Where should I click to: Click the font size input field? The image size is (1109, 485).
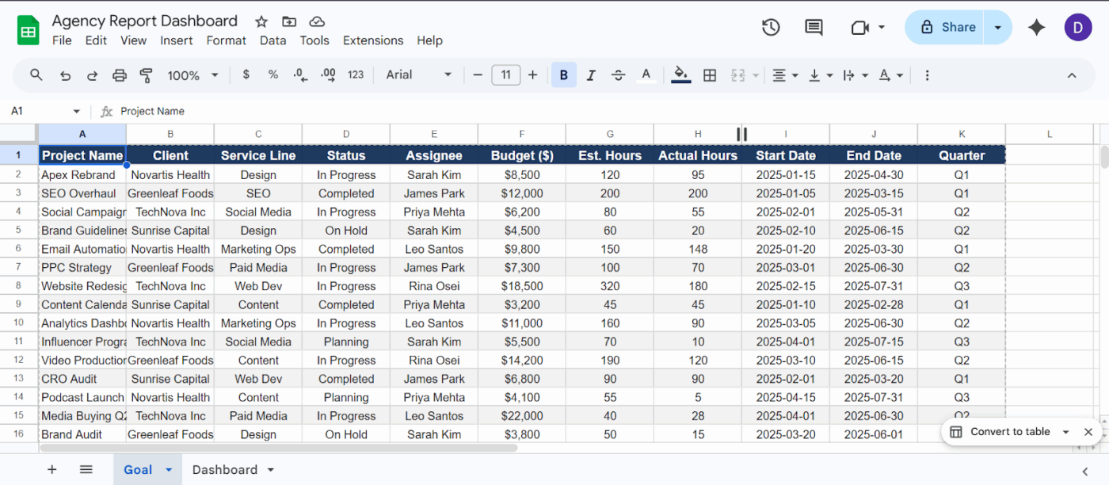[x=505, y=75]
